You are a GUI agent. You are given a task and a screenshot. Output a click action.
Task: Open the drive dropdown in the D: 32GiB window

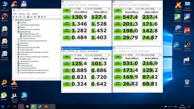(x=99, y=55)
